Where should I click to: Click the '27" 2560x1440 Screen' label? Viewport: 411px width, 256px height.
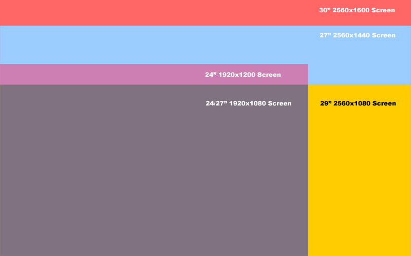point(358,35)
